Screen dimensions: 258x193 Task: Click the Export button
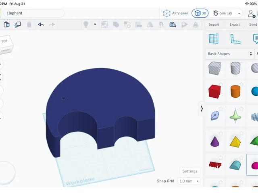235,25
